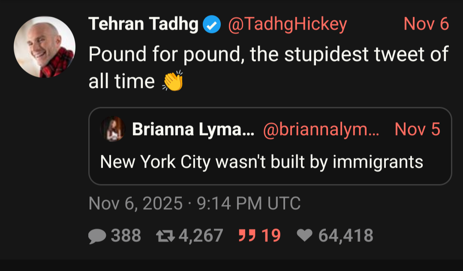Open Tehran Tadhg's profile picture
This screenshot has height=271, width=463.
pos(45,47)
